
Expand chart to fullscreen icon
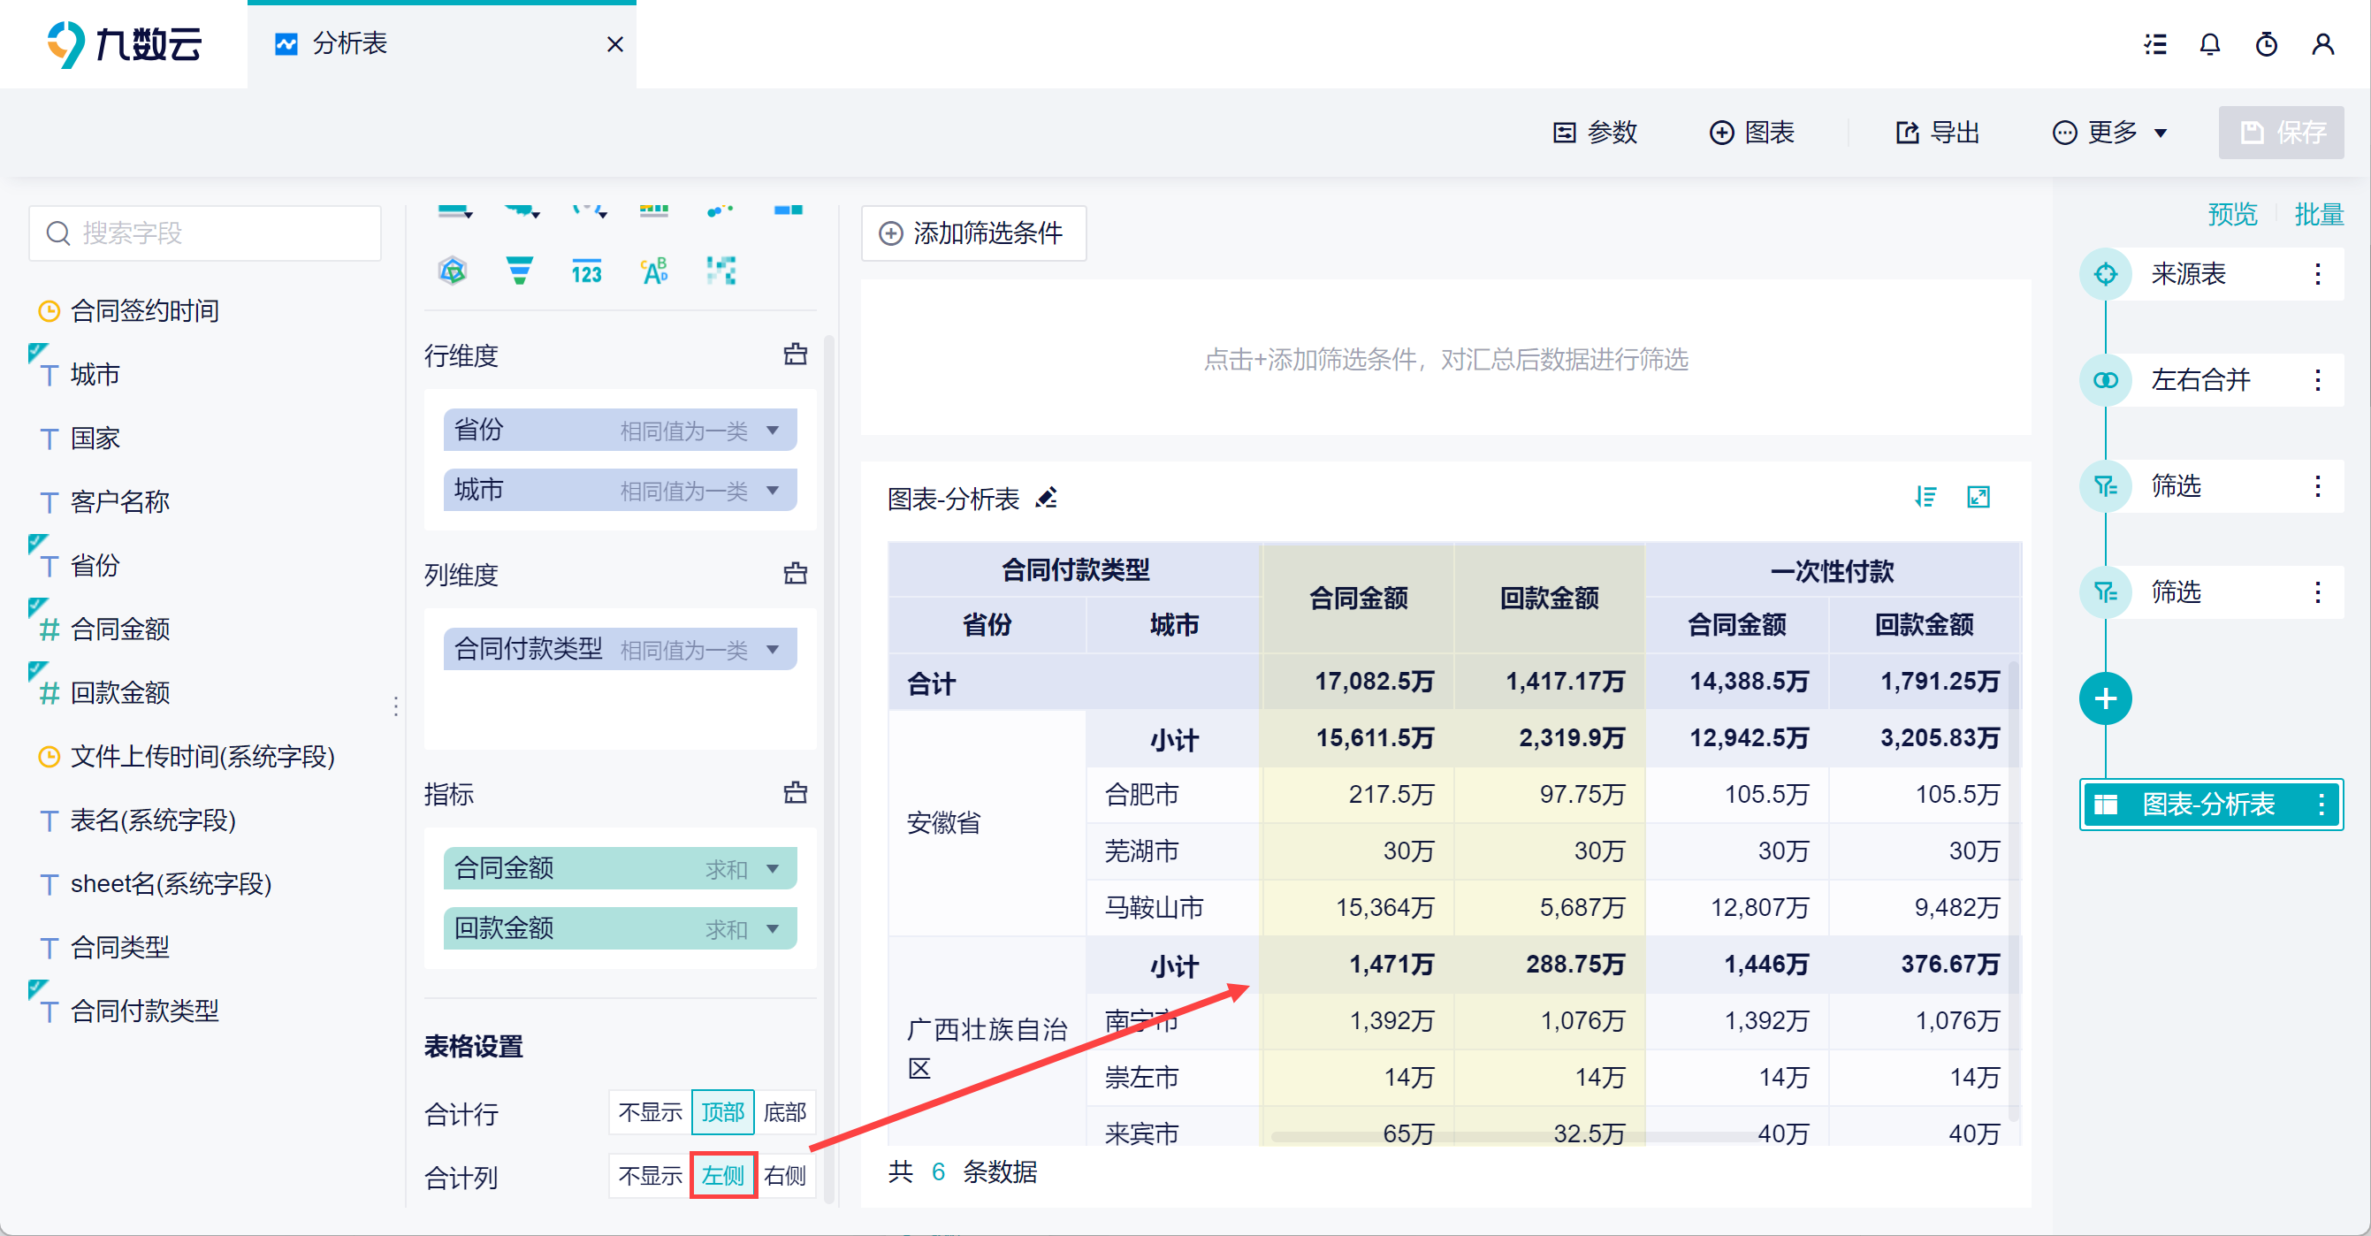pyautogui.click(x=1978, y=497)
